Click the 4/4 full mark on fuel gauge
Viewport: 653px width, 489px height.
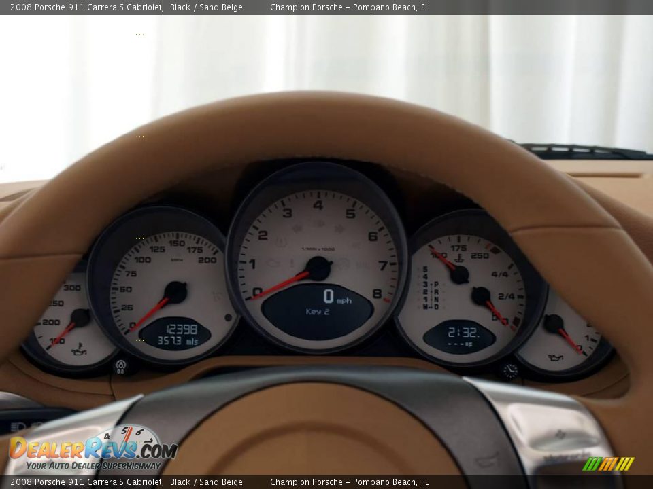pos(499,274)
